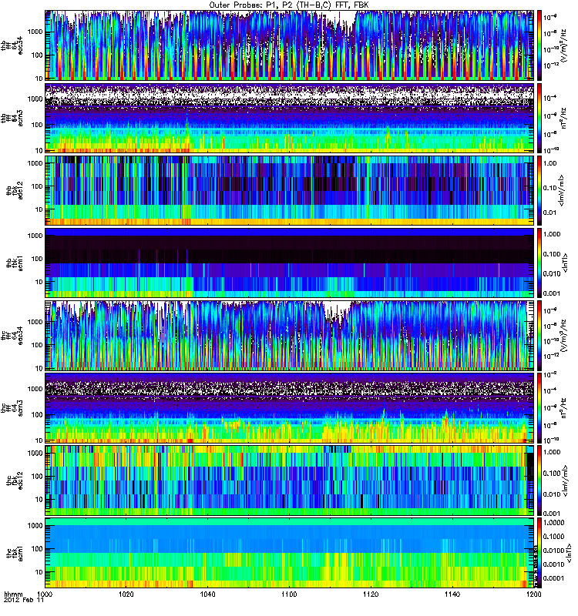
Task: Click the plot title 'Outer Probes: P1, P2 (TH-B,C) FFT, FBK'
Action: pos(289,5)
